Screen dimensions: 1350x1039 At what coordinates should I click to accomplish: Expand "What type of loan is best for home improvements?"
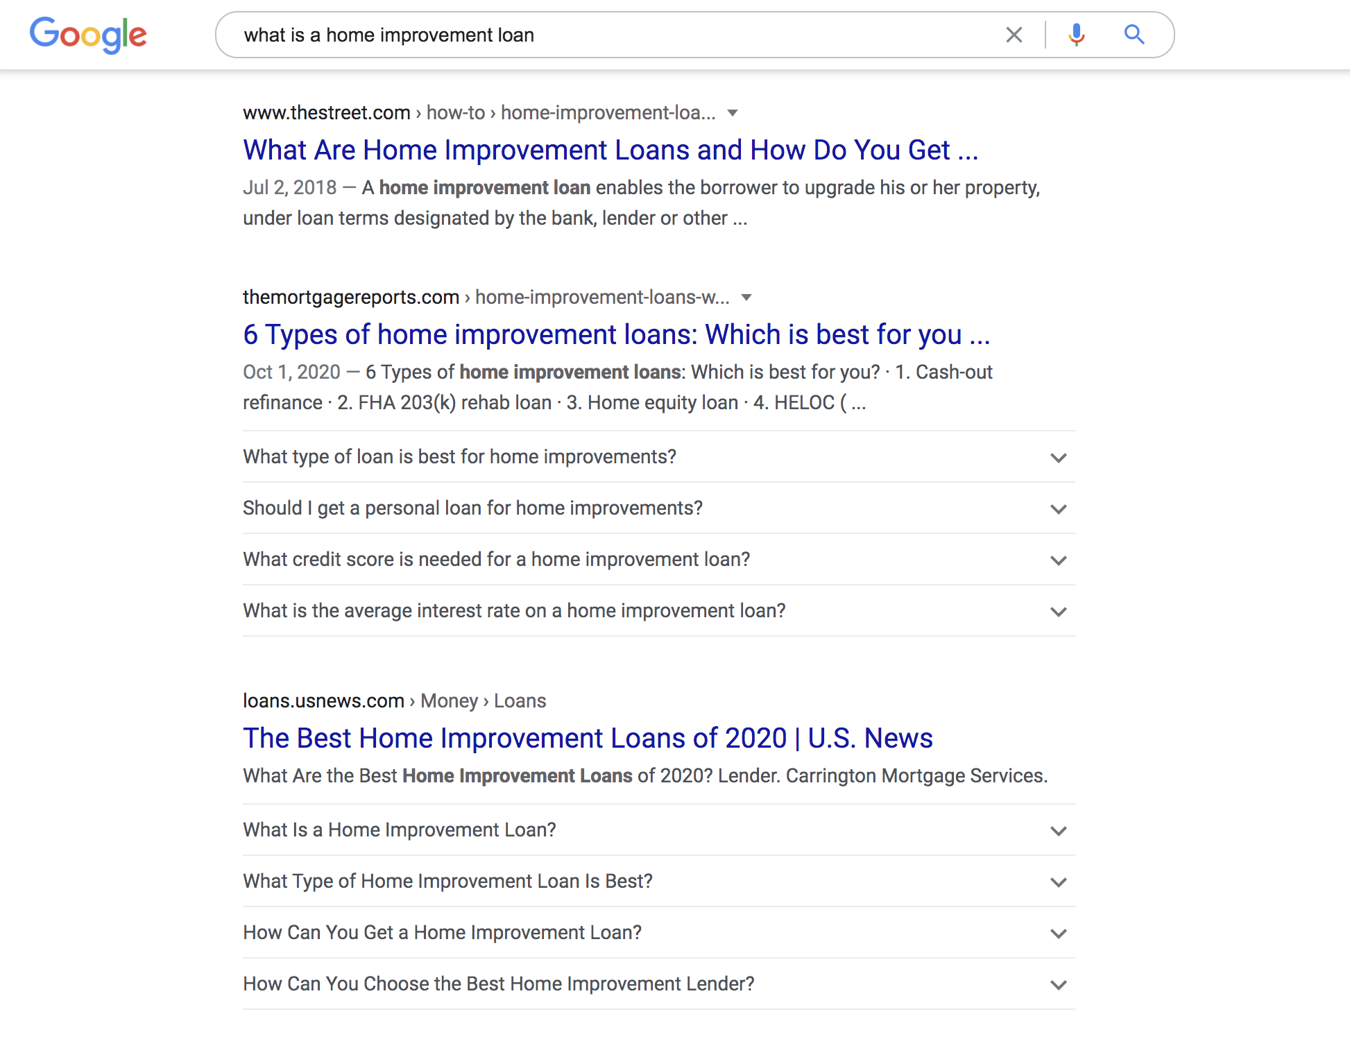click(x=658, y=457)
